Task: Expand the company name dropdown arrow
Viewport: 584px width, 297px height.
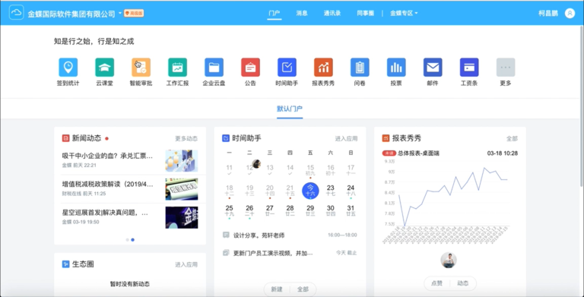Action: pyautogui.click(x=120, y=14)
